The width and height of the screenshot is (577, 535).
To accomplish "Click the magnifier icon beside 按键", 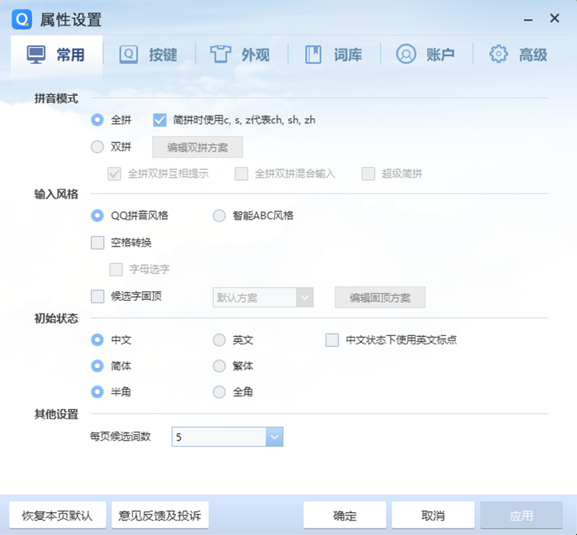I will point(128,53).
